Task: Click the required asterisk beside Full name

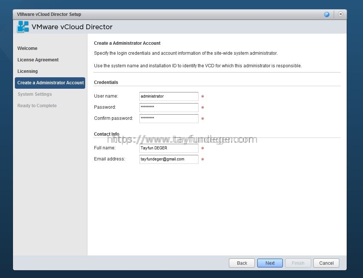Action: pyautogui.click(x=203, y=148)
